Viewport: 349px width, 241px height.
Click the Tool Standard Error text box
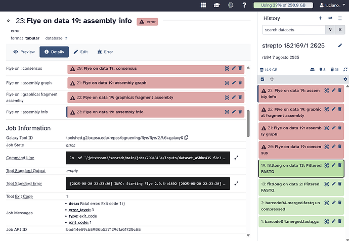148,183
